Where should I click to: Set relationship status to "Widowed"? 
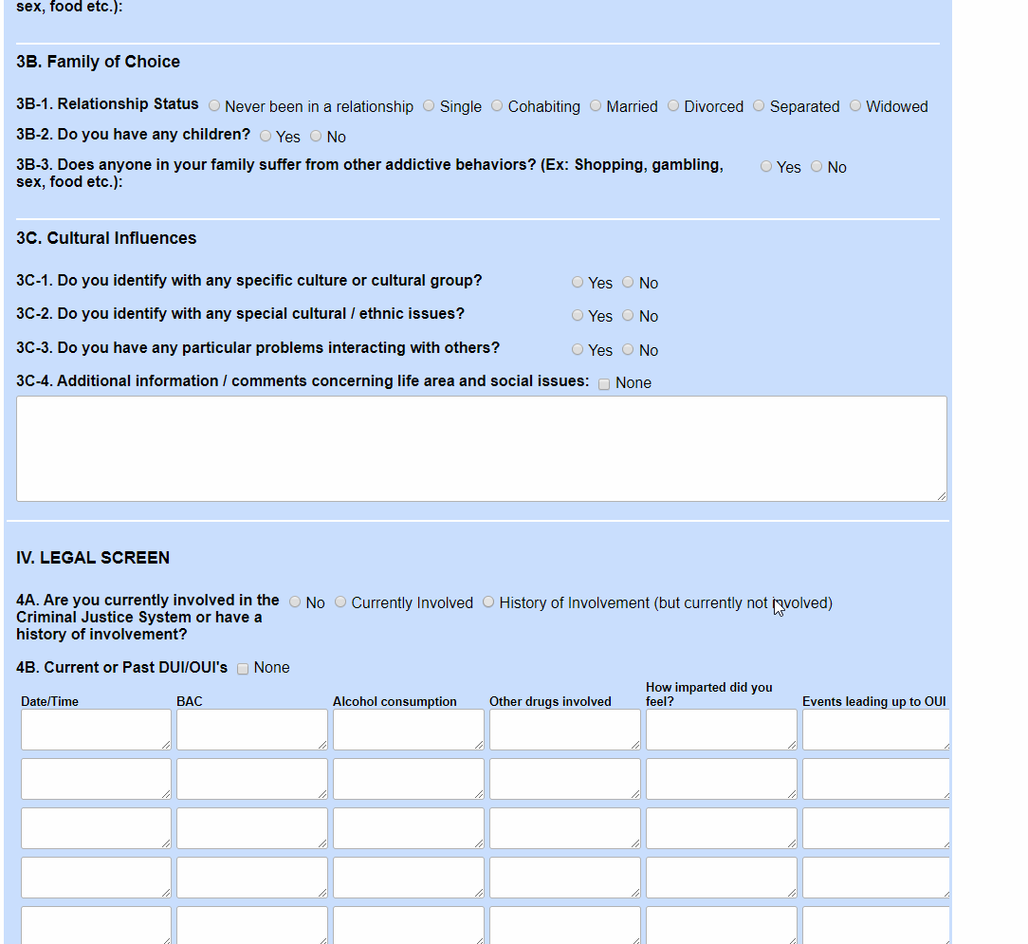(855, 105)
